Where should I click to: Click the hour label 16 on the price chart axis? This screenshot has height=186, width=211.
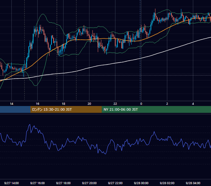click(38, 104)
